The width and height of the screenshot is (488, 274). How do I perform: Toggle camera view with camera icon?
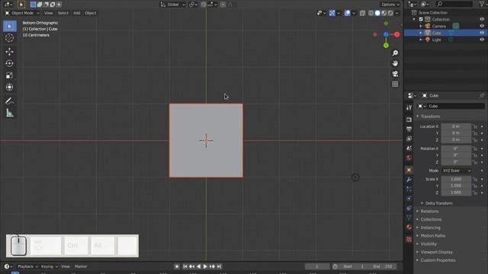(395, 74)
